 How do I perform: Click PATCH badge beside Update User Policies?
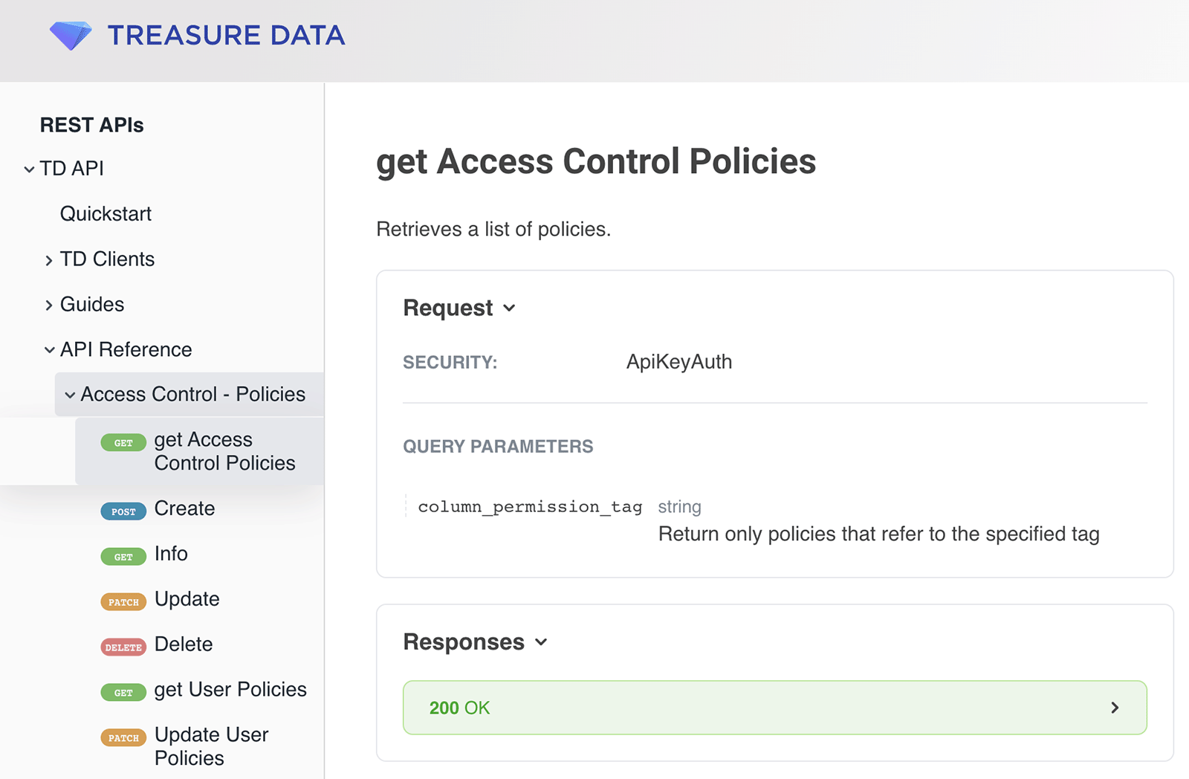(x=123, y=739)
